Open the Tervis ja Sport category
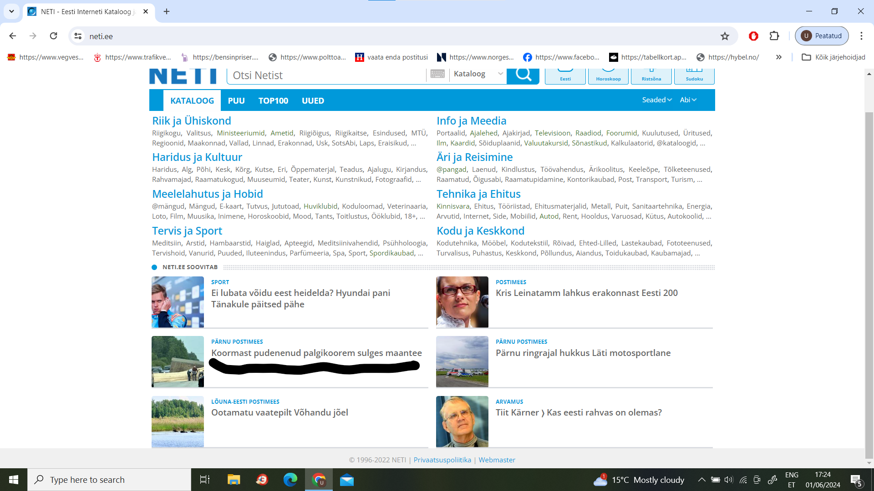This screenshot has height=491, width=874. 187,230
